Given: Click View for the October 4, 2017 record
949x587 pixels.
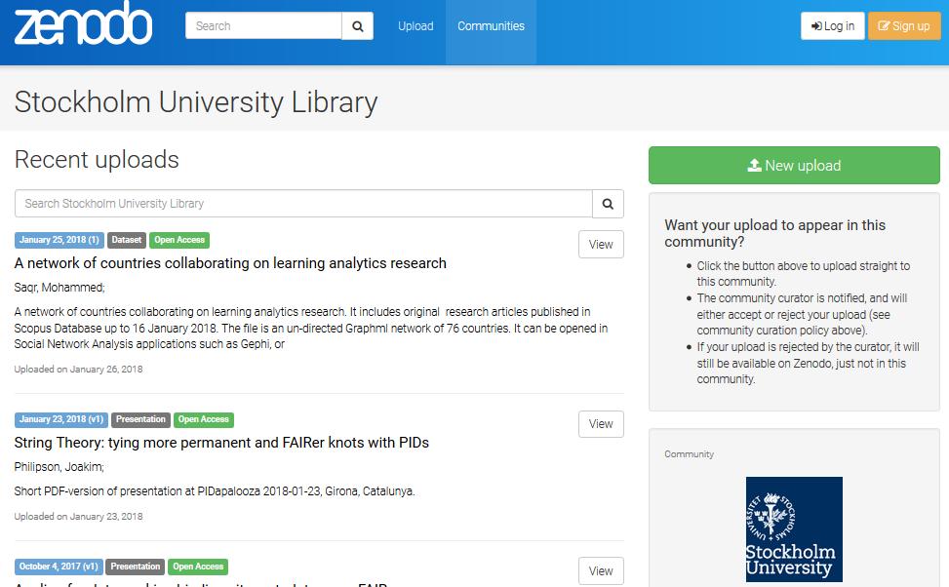Looking at the screenshot, I should tap(601, 571).
